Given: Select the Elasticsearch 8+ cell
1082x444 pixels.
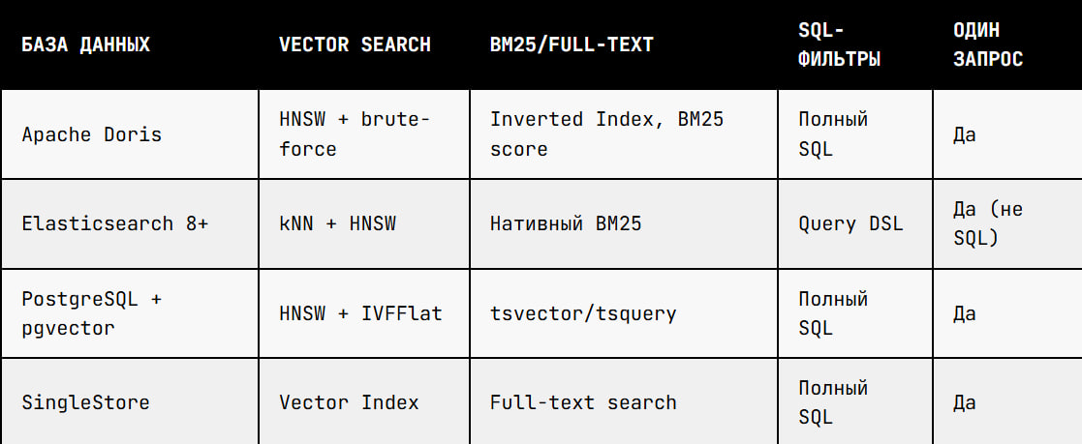Looking at the screenshot, I should coord(130,224).
